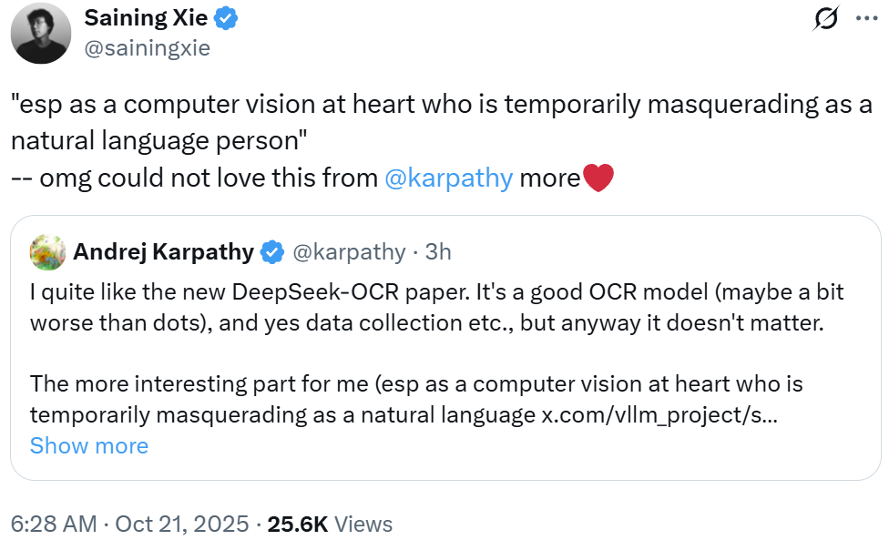The height and width of the screenshot is (540, 889).
Task: Click the gray @karpathy handle in quote
Action: coord(349,252)
